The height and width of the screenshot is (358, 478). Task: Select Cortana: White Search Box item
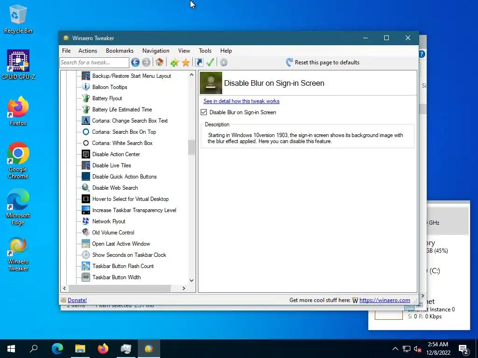click(122, 143)
